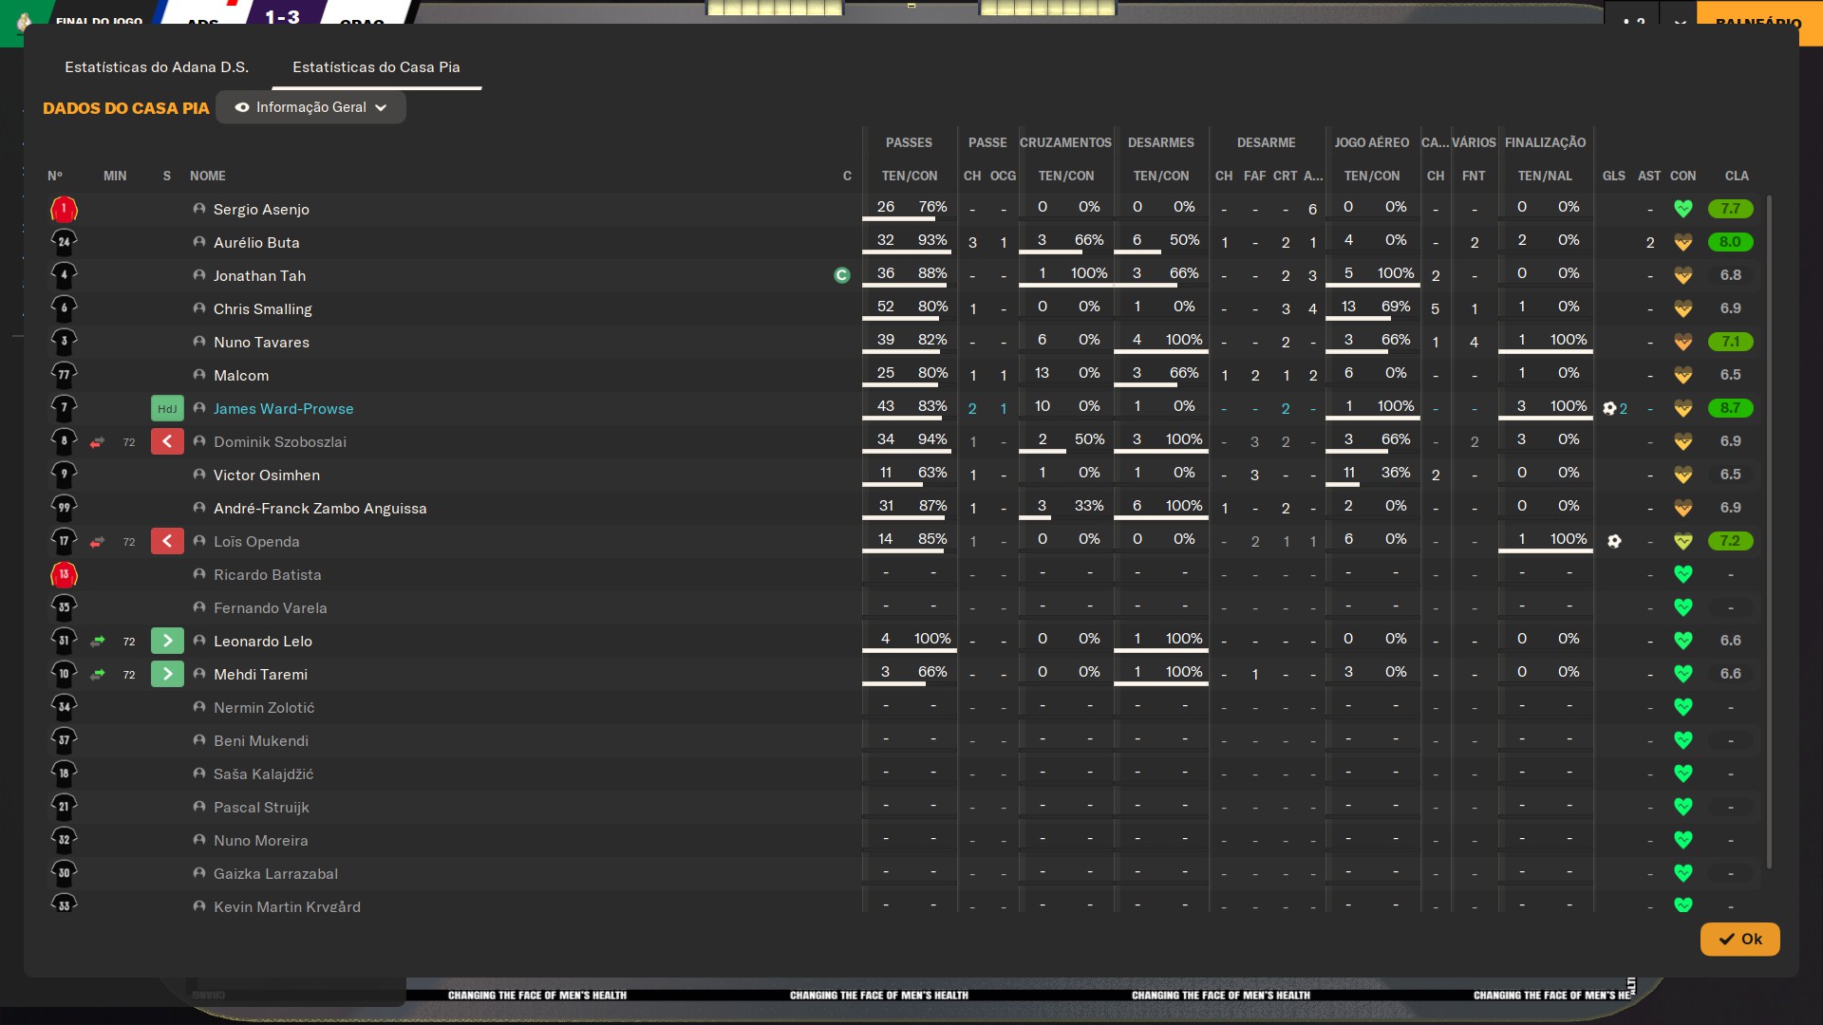Click the PASSES column group header
The image size is (1823, 1025).
pos(909,142)
